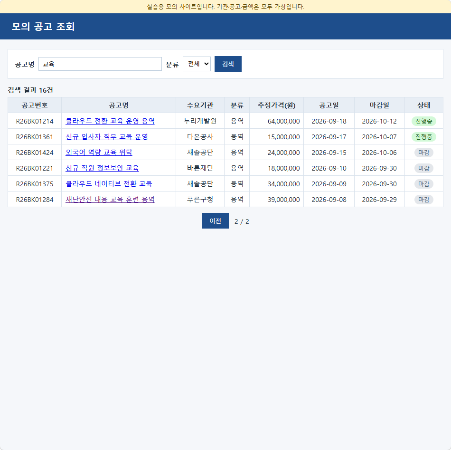Screen dimensions: 451x450
Task: Click 진행중 status badge for R26BK01361
Action: pyautogui.click(x=423, y=137)
